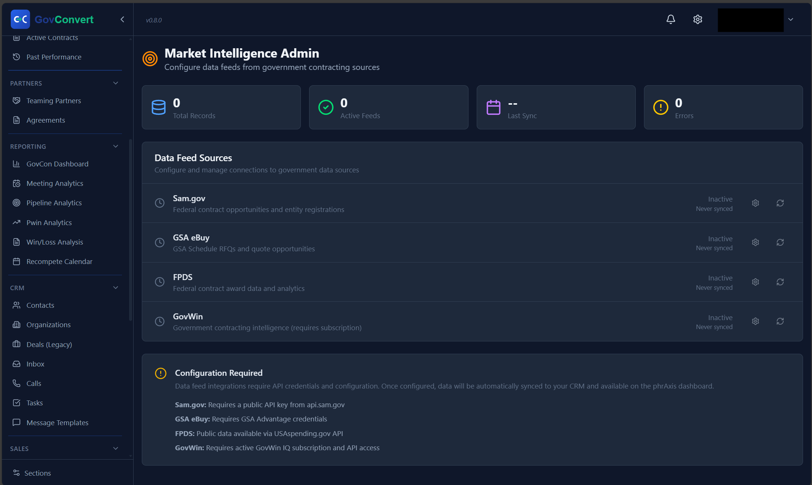The width and height of the screenshot is (812, 485).
Task: Collapse the PARTNERS section
Action: 116,83
